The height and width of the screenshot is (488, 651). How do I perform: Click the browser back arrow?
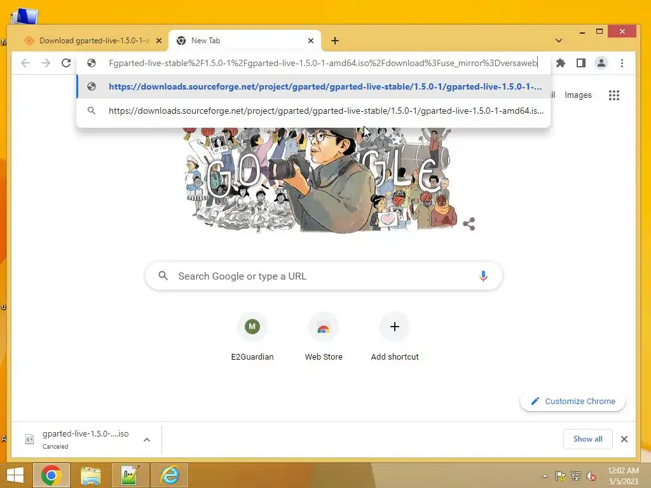pos(25,63)
